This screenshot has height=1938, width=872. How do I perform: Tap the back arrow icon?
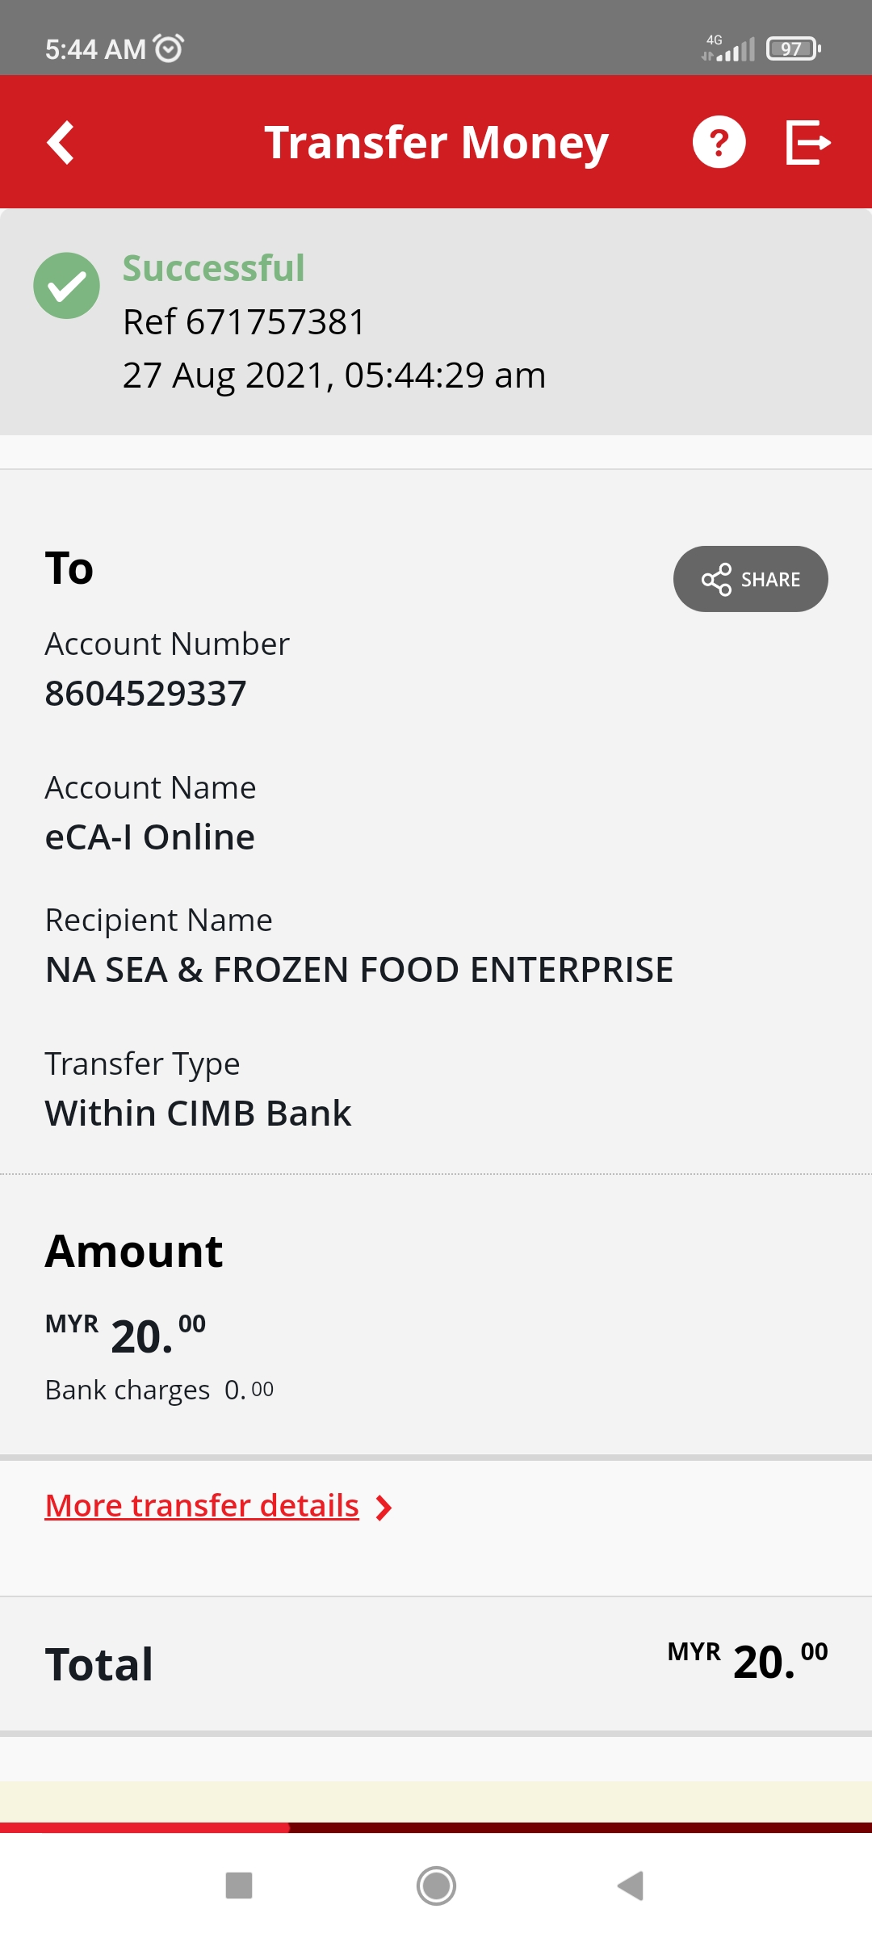coord(61,143)
